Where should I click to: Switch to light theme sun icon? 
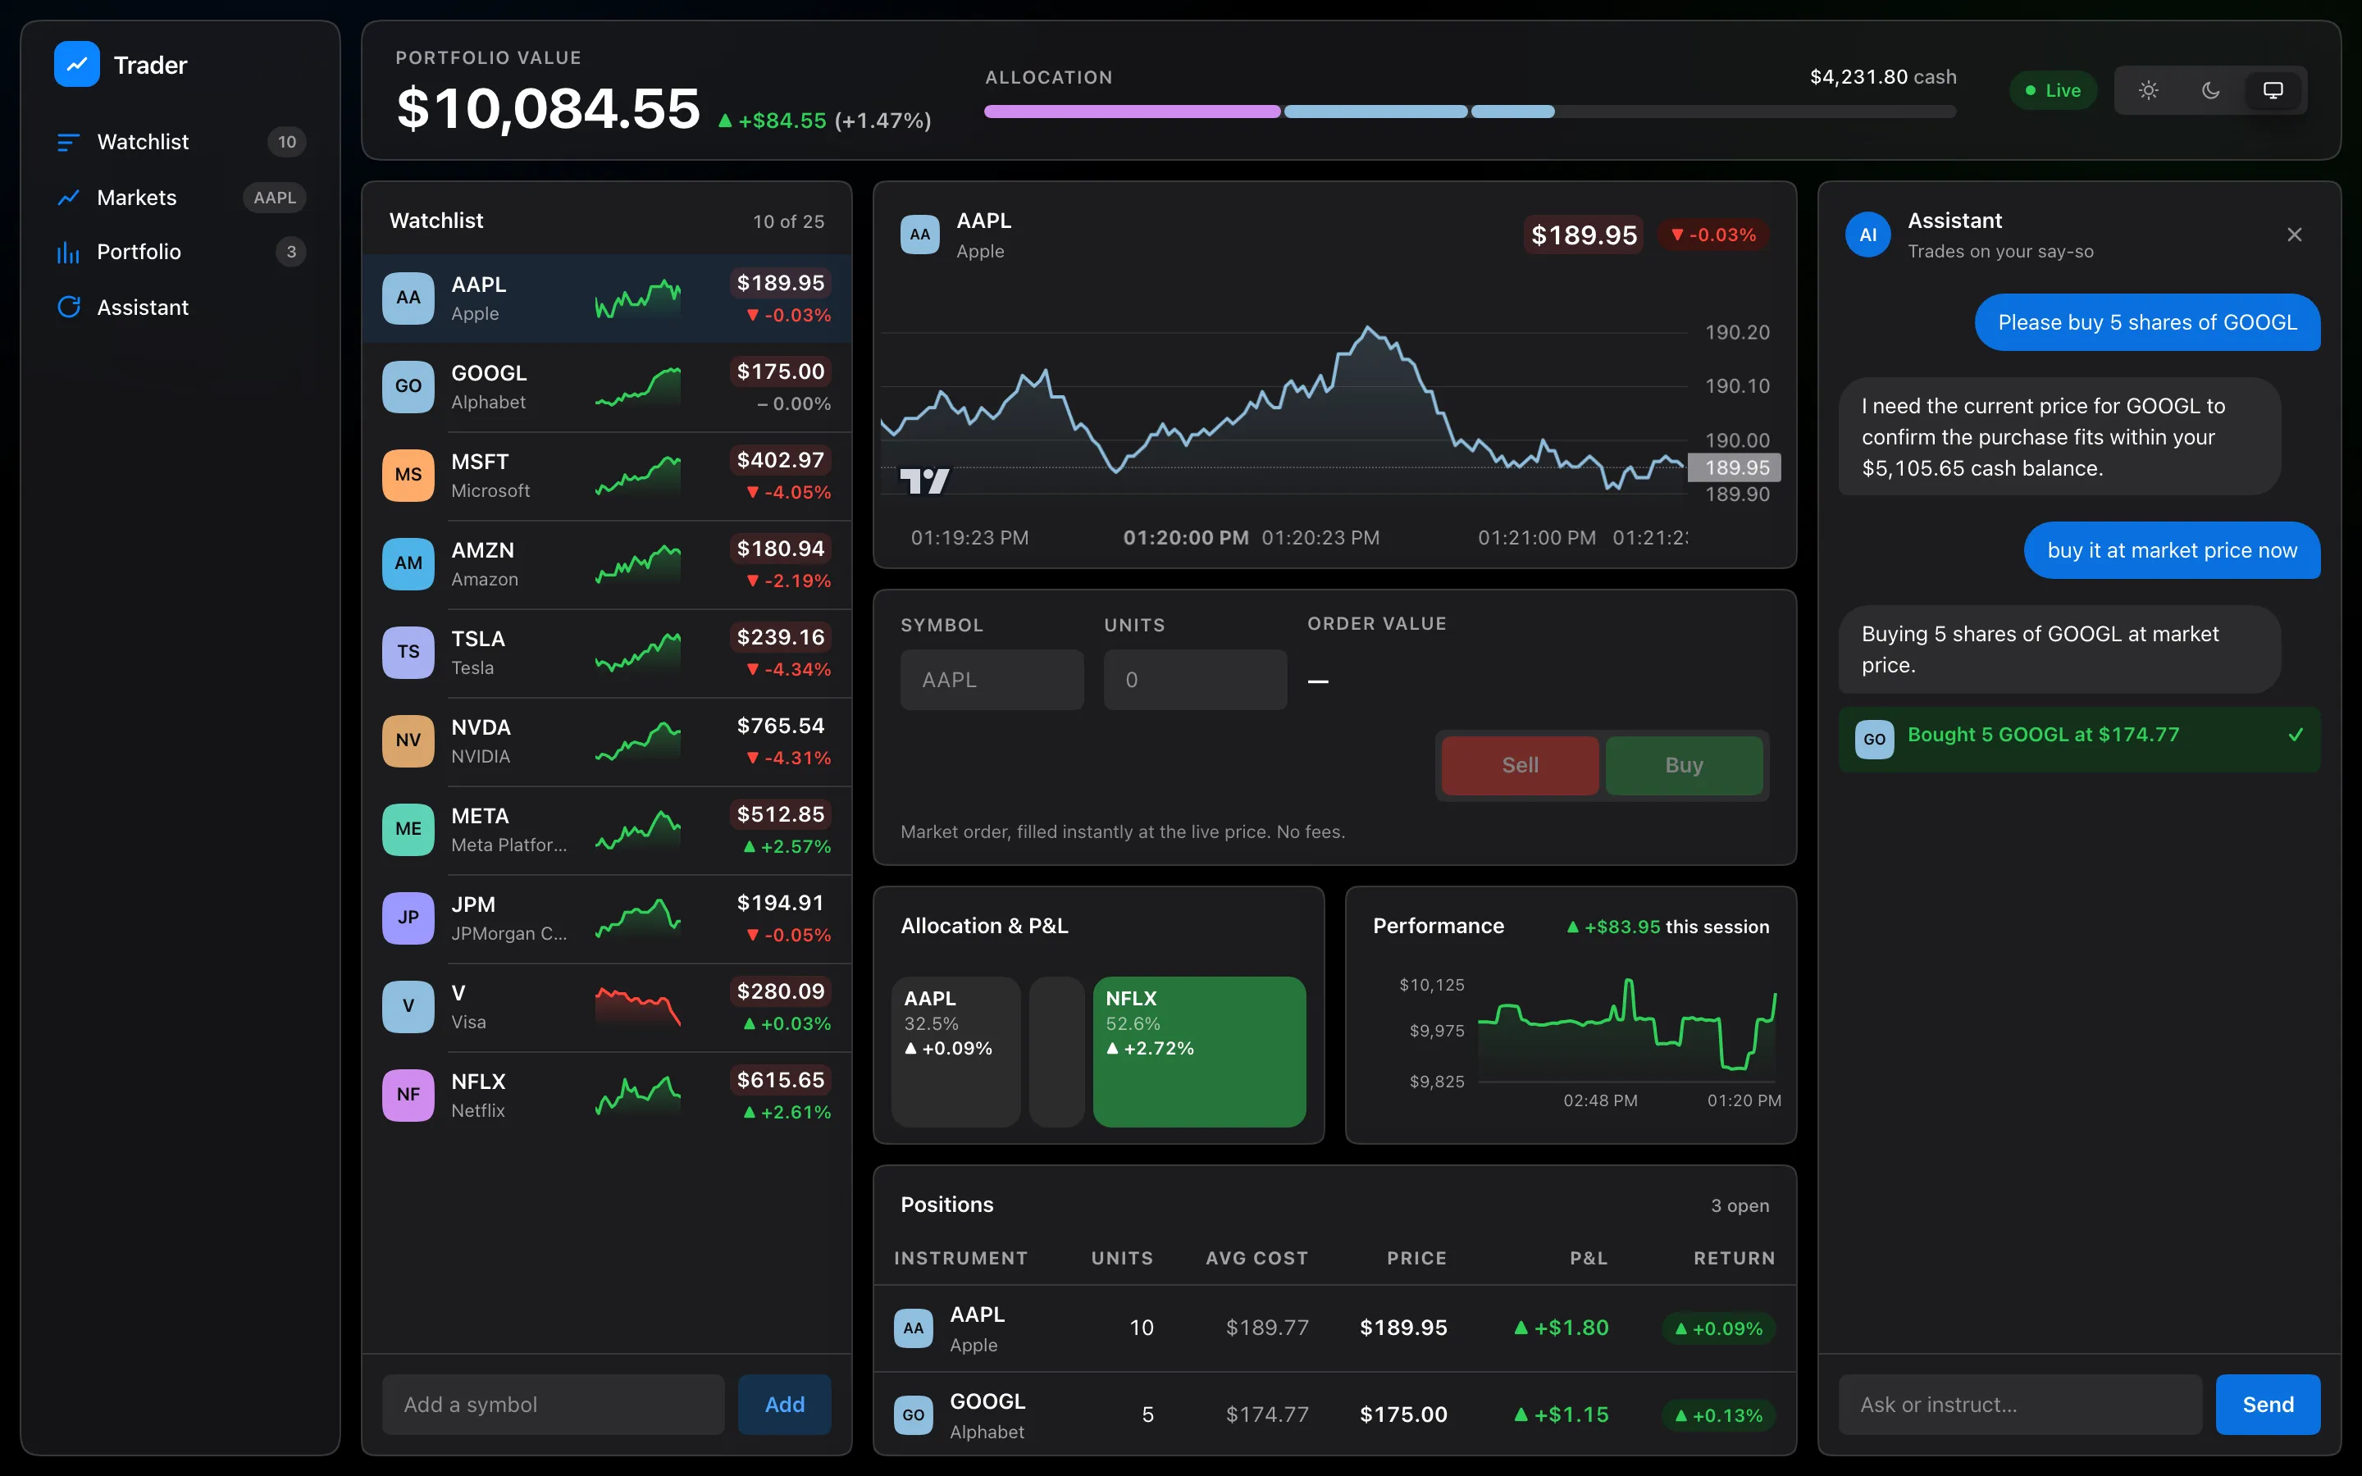pyautogui.click(x=2148, y=90)
